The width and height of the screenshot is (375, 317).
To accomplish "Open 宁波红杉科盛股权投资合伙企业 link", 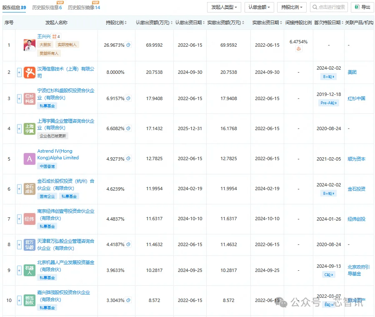I will [66, 94].
